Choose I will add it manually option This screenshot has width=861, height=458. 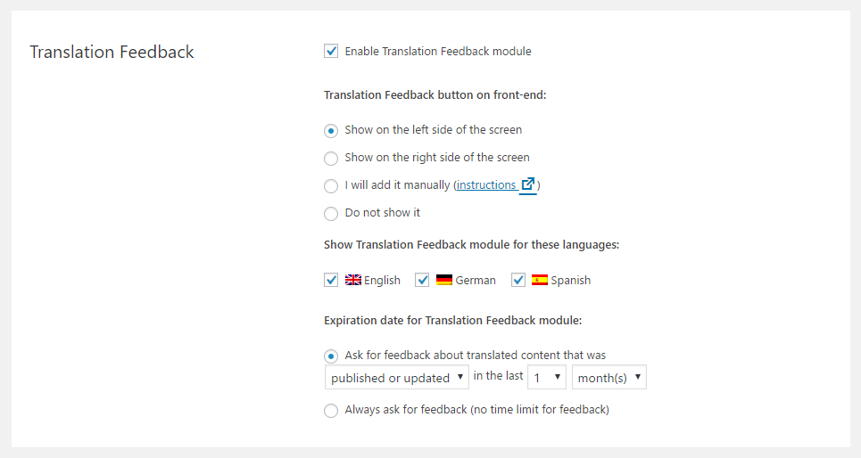(330, 186)
